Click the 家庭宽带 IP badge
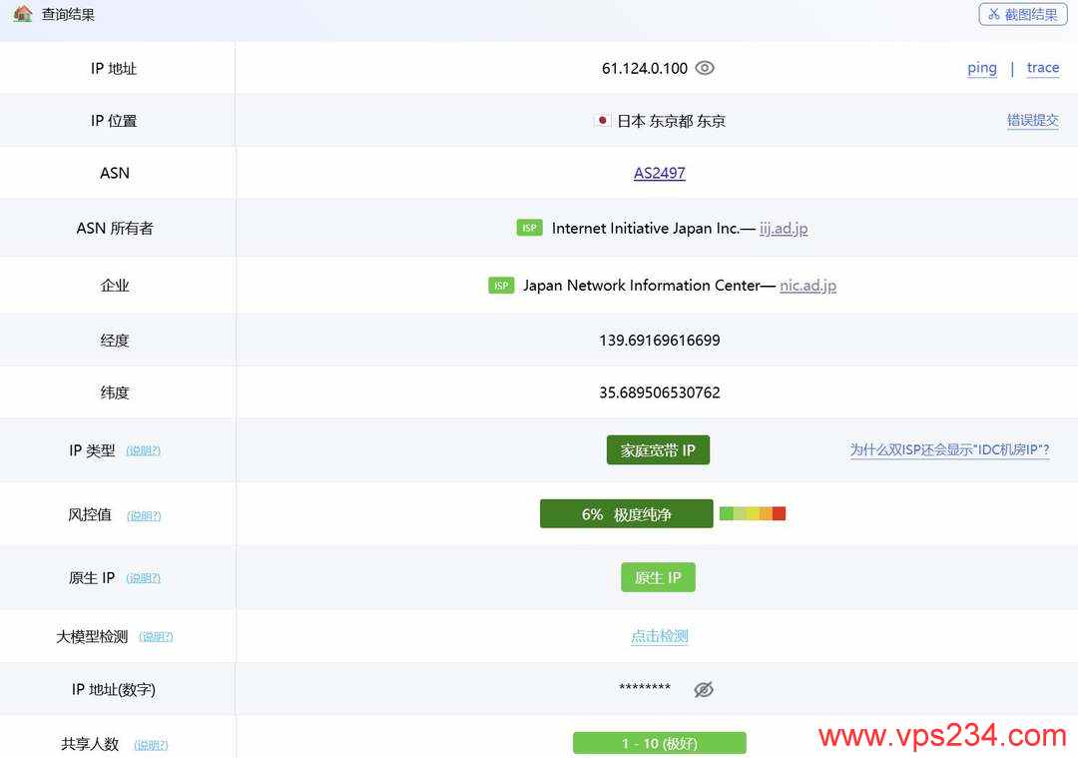 [658, 449]
